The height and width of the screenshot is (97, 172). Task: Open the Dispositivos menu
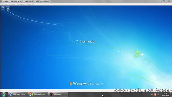[x=21, y=4]
